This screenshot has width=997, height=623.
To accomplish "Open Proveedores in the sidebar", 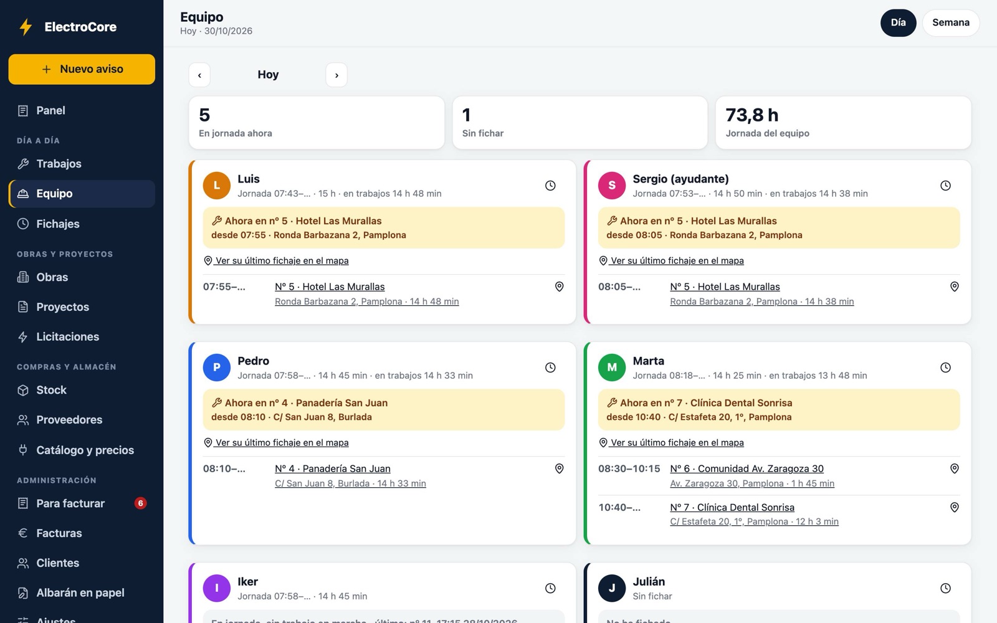I will tap(82, 420).
